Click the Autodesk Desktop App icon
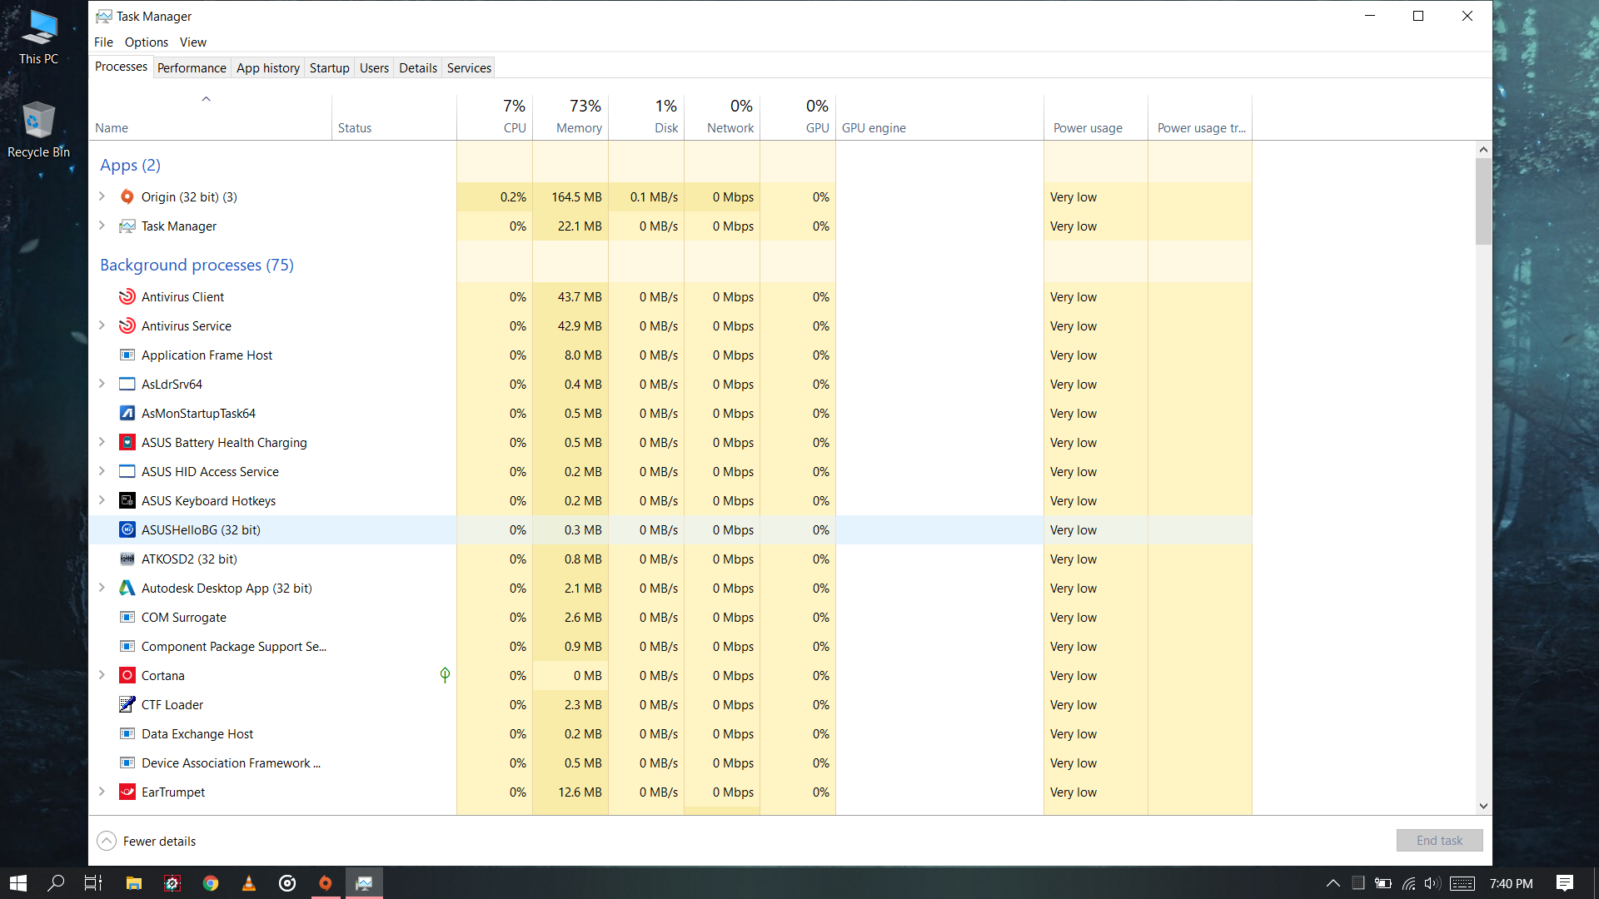This screenshot has width=1599, height=899. coord(127,589)
